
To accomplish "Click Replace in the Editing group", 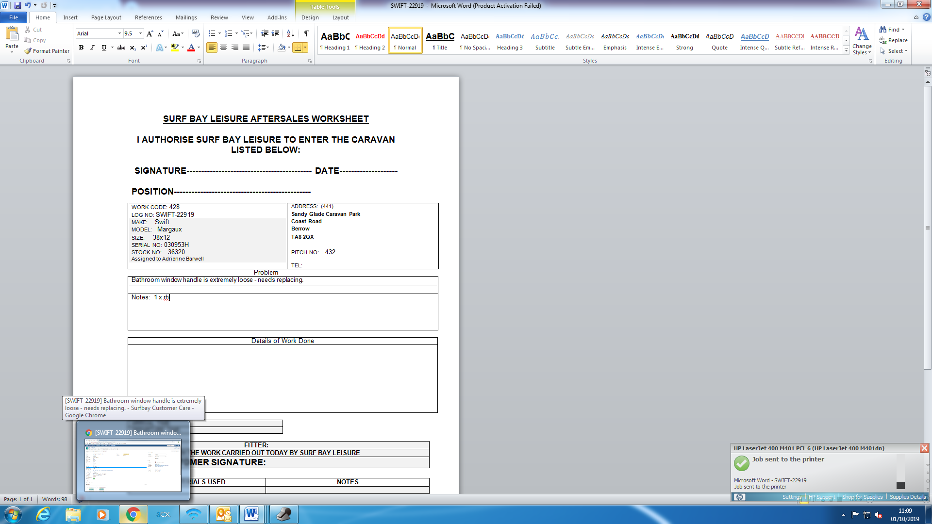I will (x=897, y=40).
